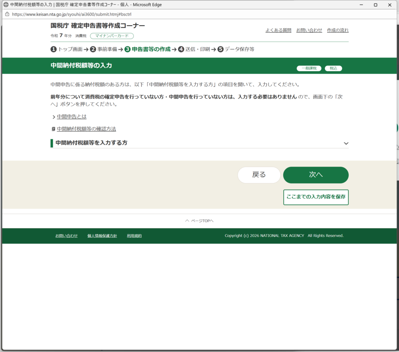399x352 pixels.
Task: Click the step 4 送信・印刷 number icon
Action: tap(181, 49)
